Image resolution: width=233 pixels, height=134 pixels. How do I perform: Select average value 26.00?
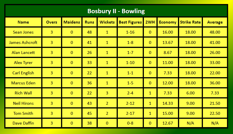[215, 53]
